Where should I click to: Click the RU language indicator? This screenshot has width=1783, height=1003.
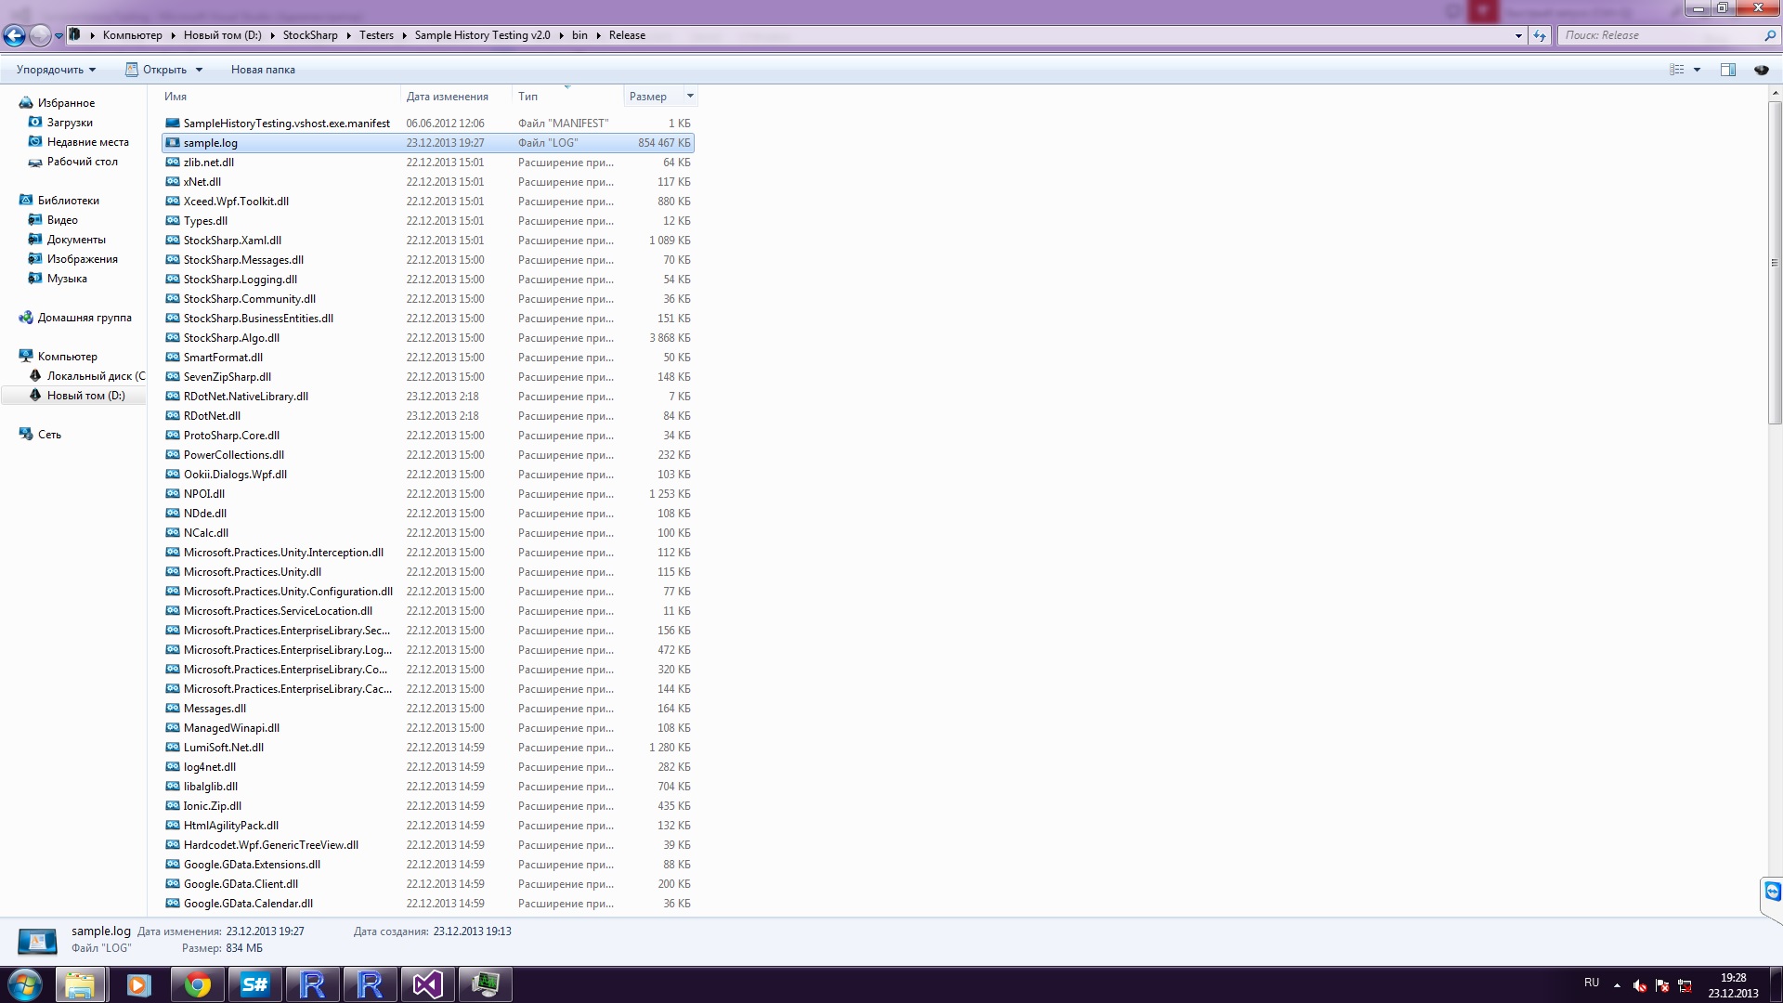point(1592,983)
